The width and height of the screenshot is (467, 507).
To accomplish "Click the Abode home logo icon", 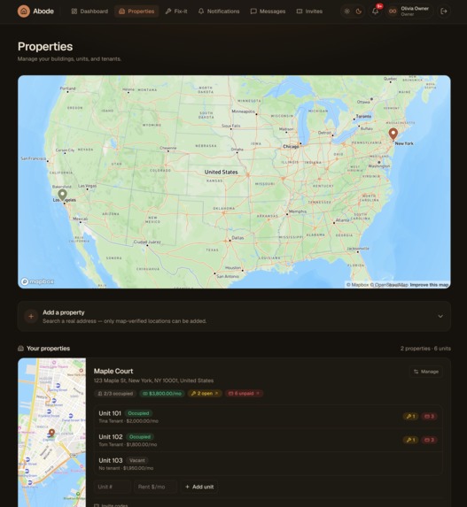I will click(24, 12).
